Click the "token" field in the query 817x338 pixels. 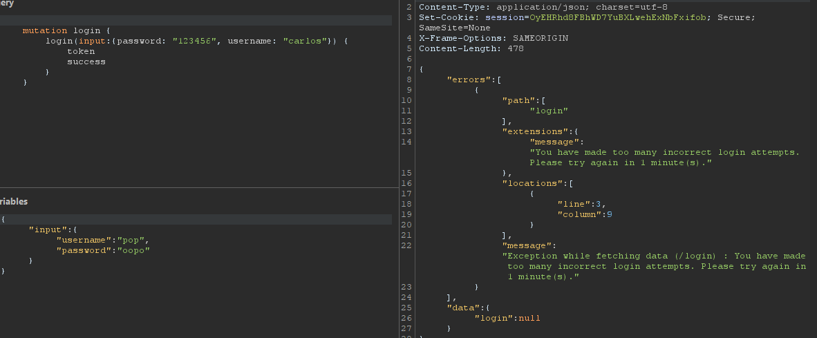(x=81, y=52)
